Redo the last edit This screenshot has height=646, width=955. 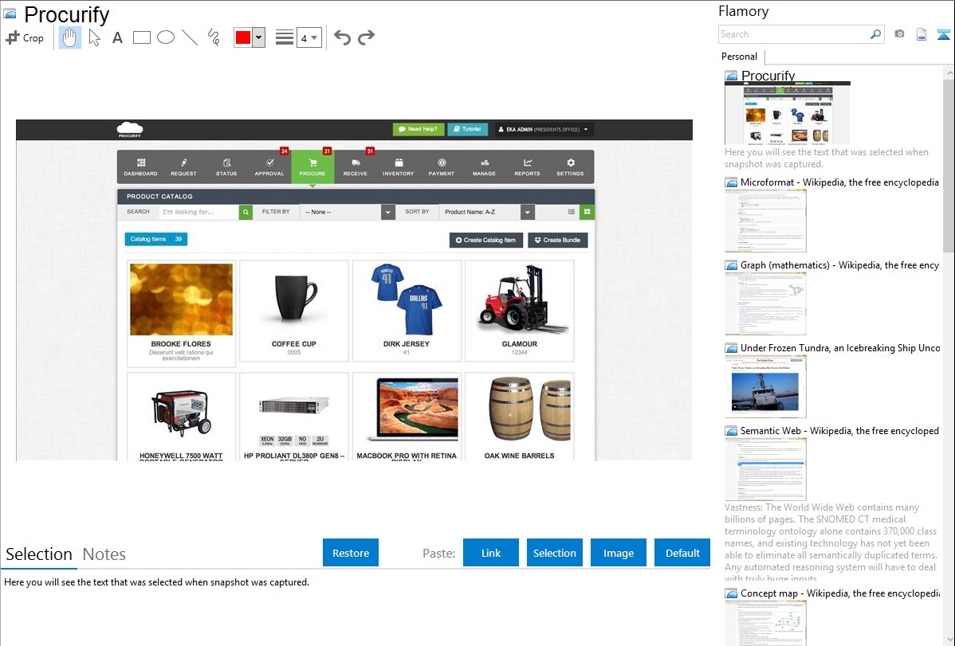[x=366, y=37]
